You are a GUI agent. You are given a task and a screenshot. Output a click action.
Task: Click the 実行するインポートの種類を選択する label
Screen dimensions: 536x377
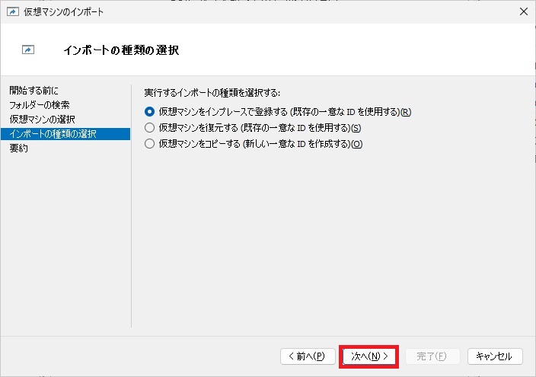click(212, 93)
